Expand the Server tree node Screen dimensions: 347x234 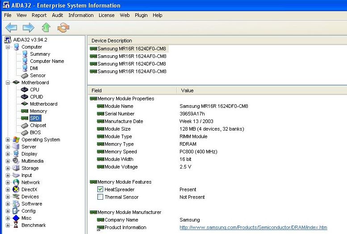click(8, 147)
